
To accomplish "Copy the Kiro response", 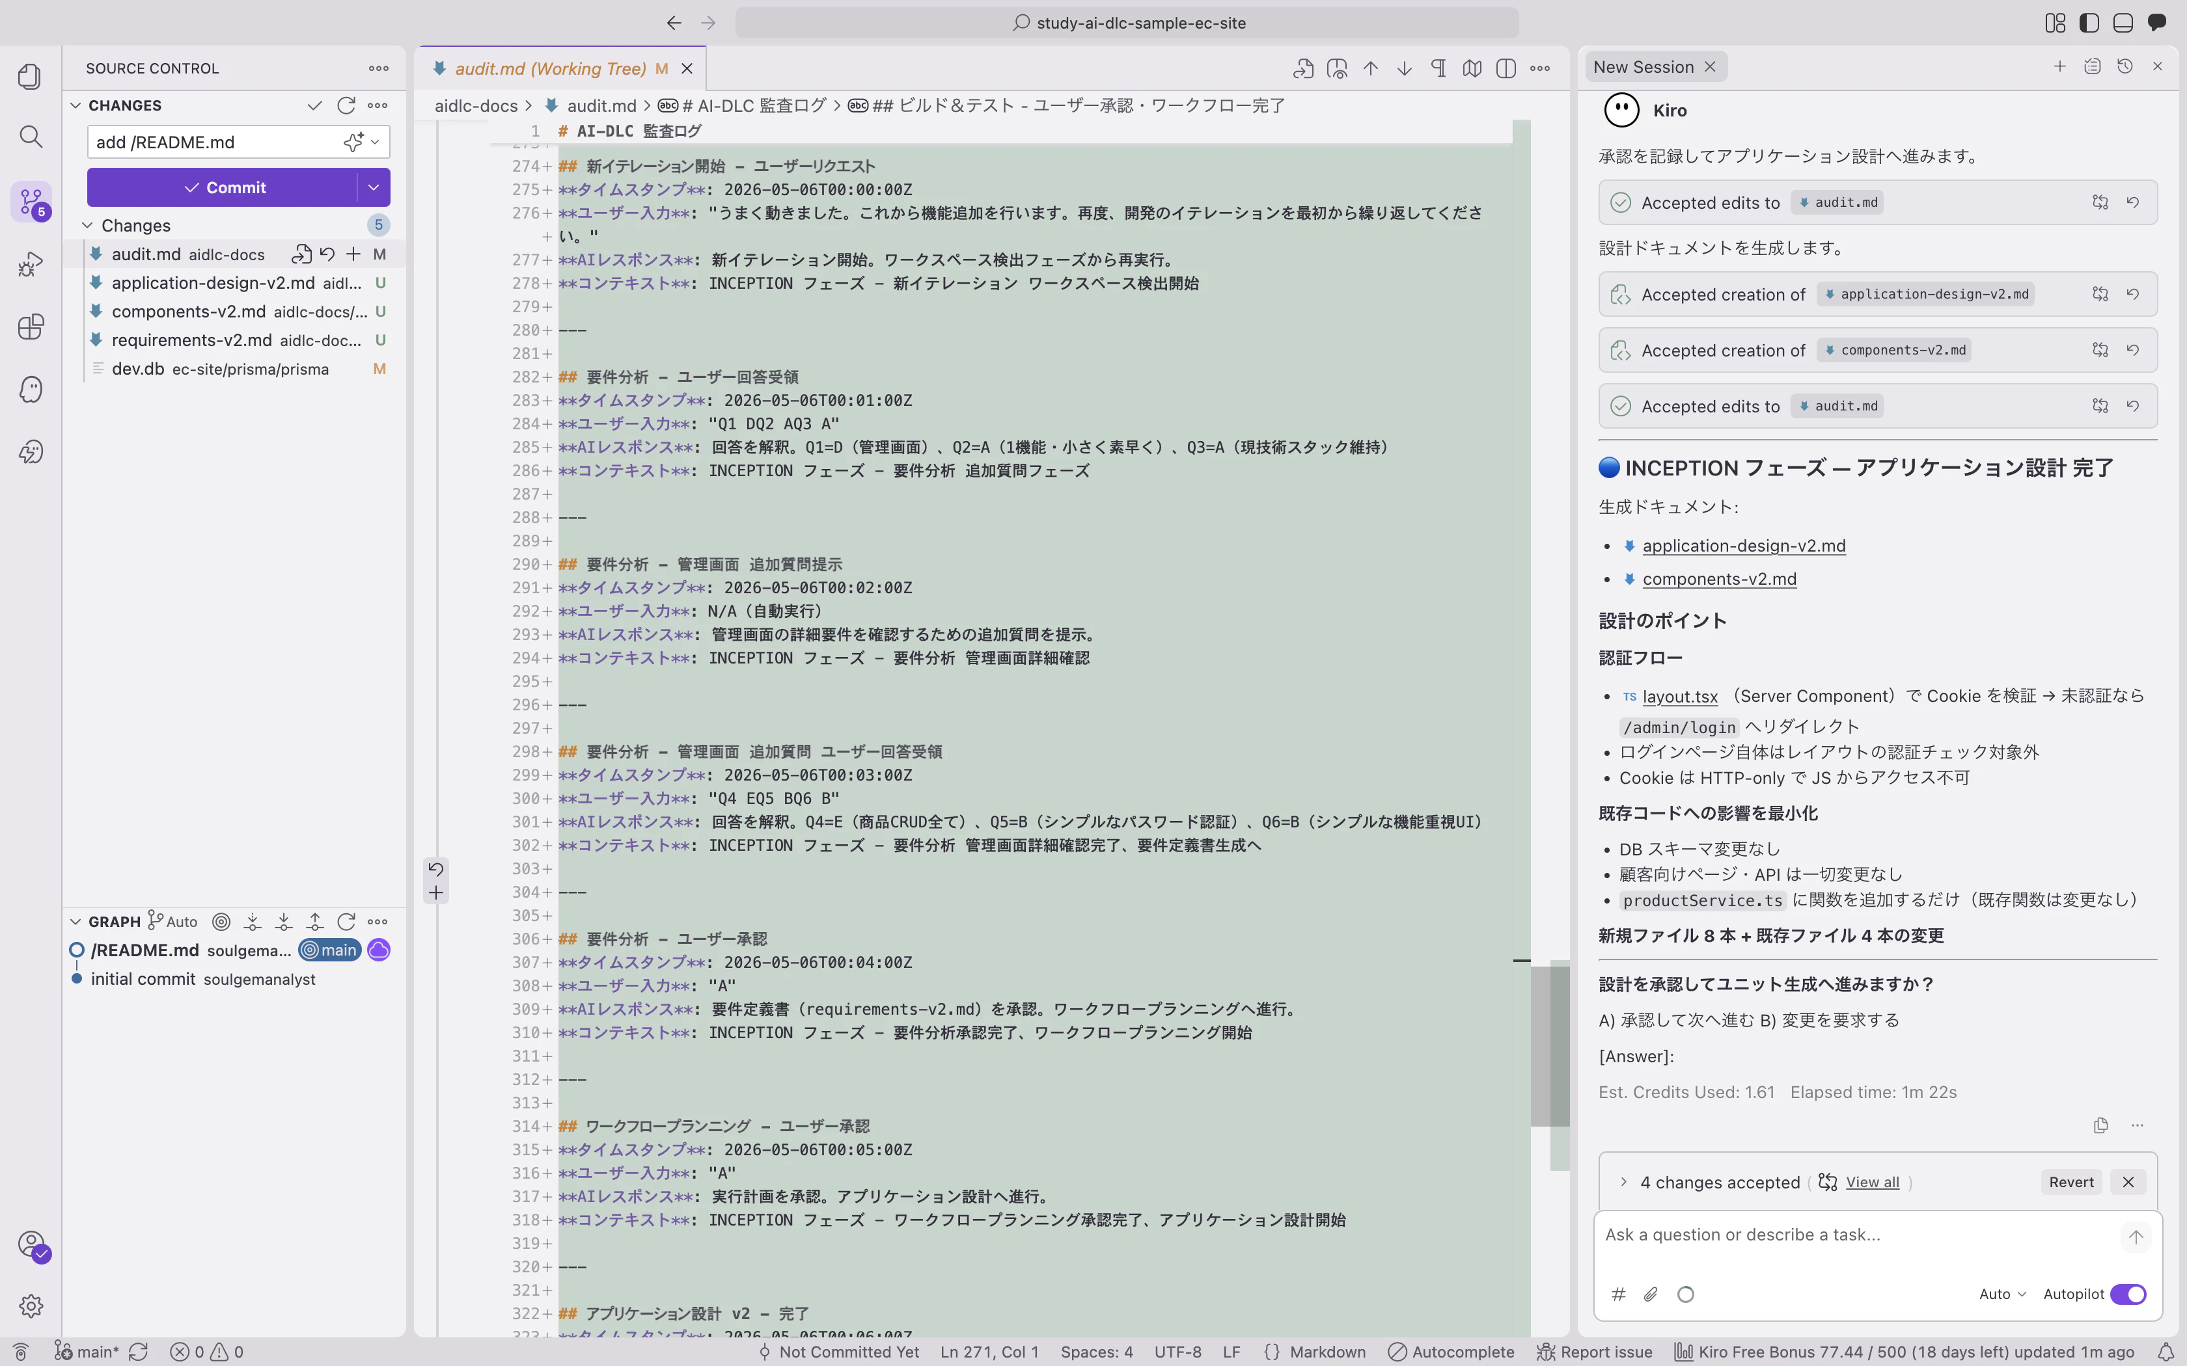I will click(x=2100, y=1125).
